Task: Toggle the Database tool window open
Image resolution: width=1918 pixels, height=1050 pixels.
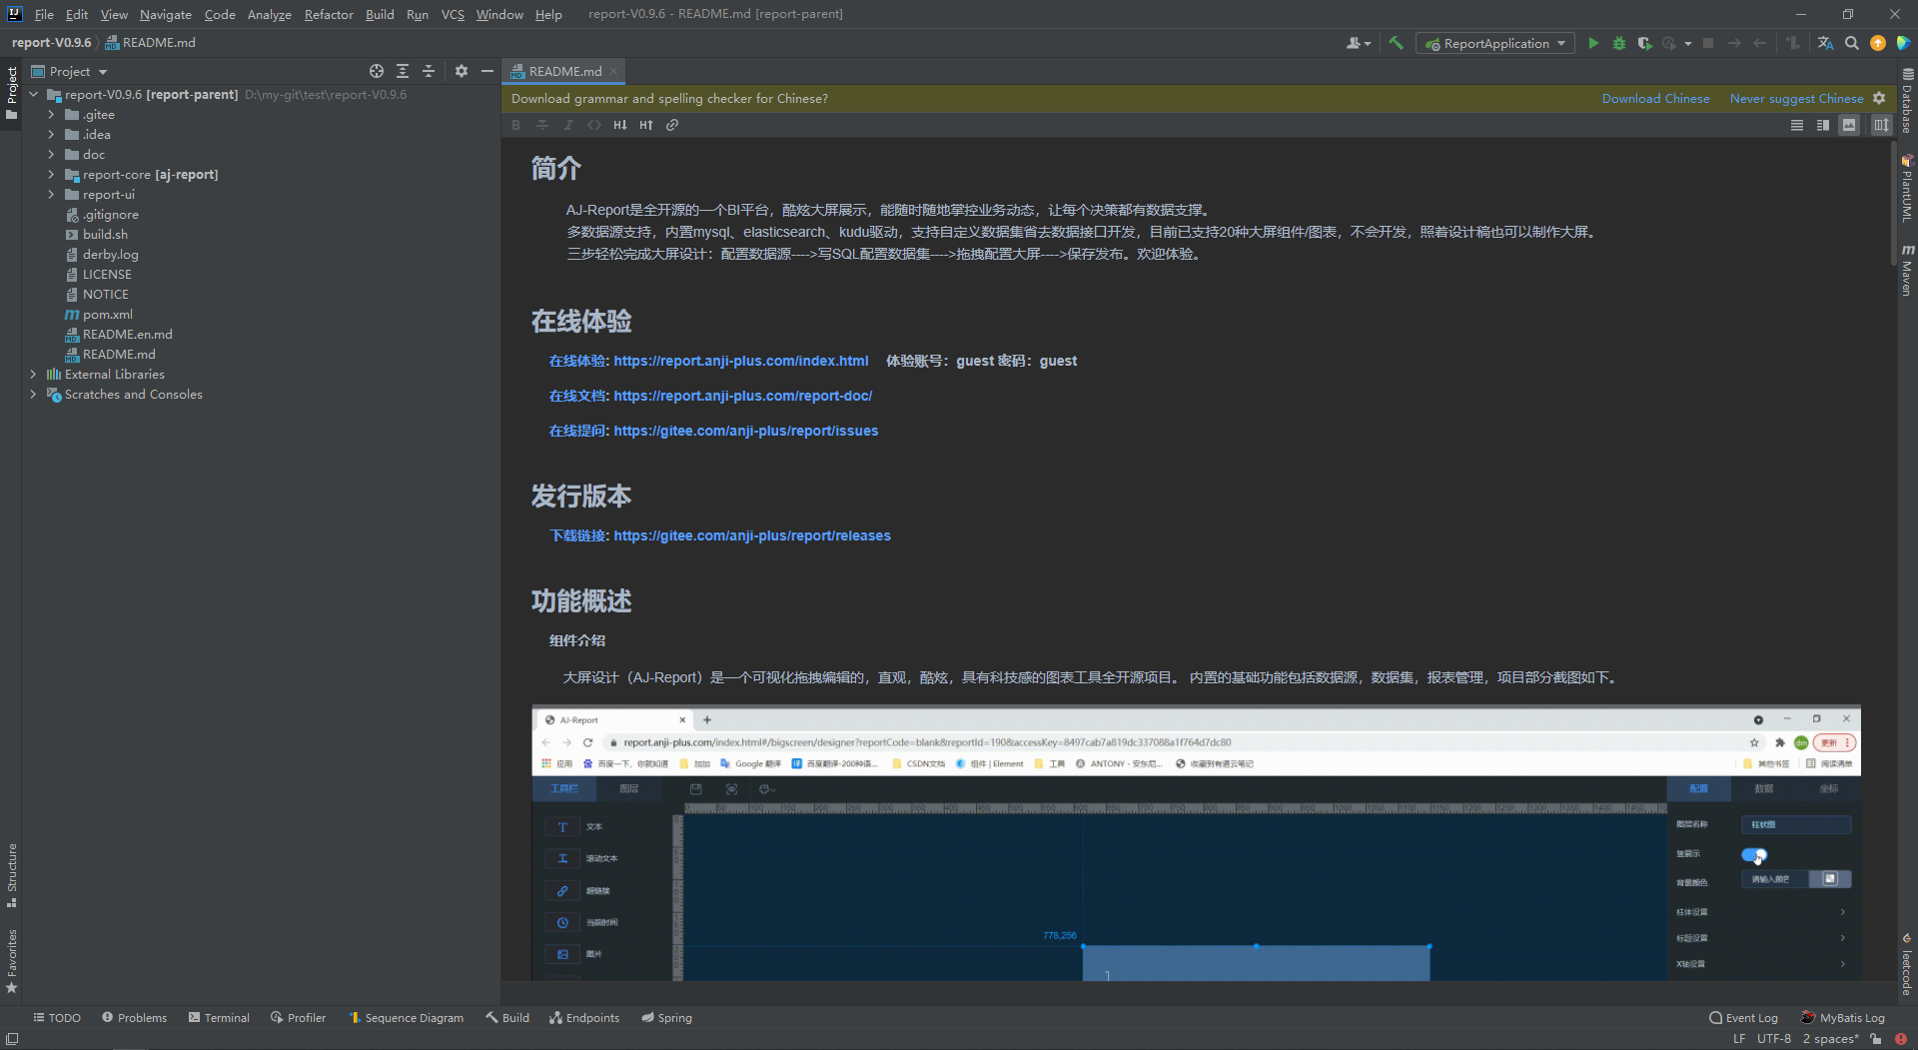Action: pos(1906,100)
